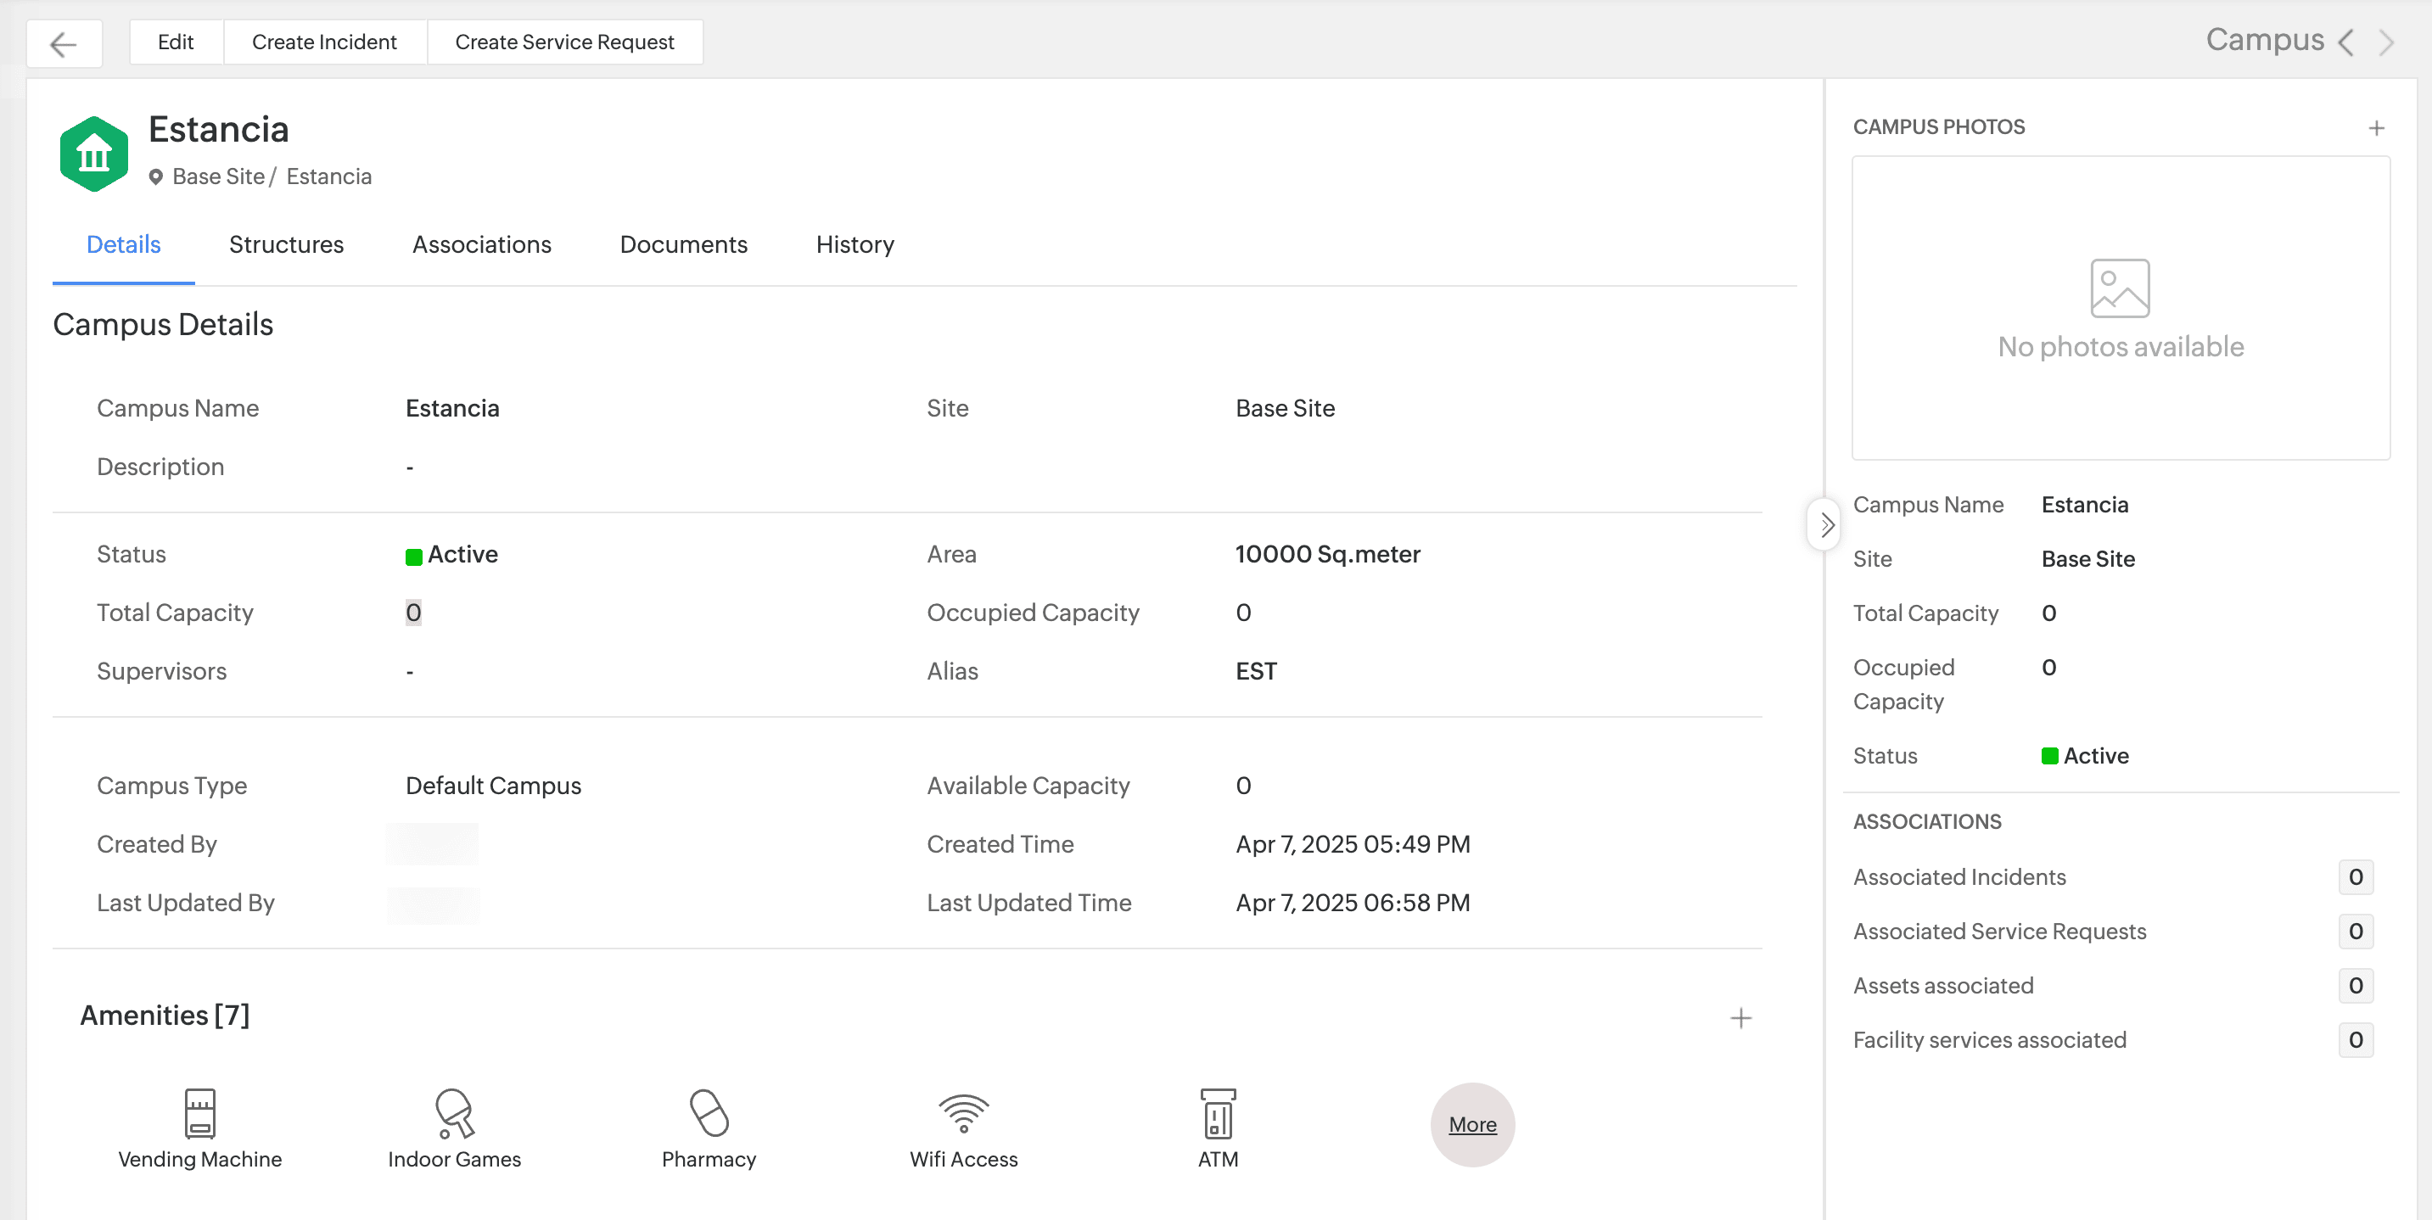Click the Vending Machine amenity icon

coord(199,1113)
